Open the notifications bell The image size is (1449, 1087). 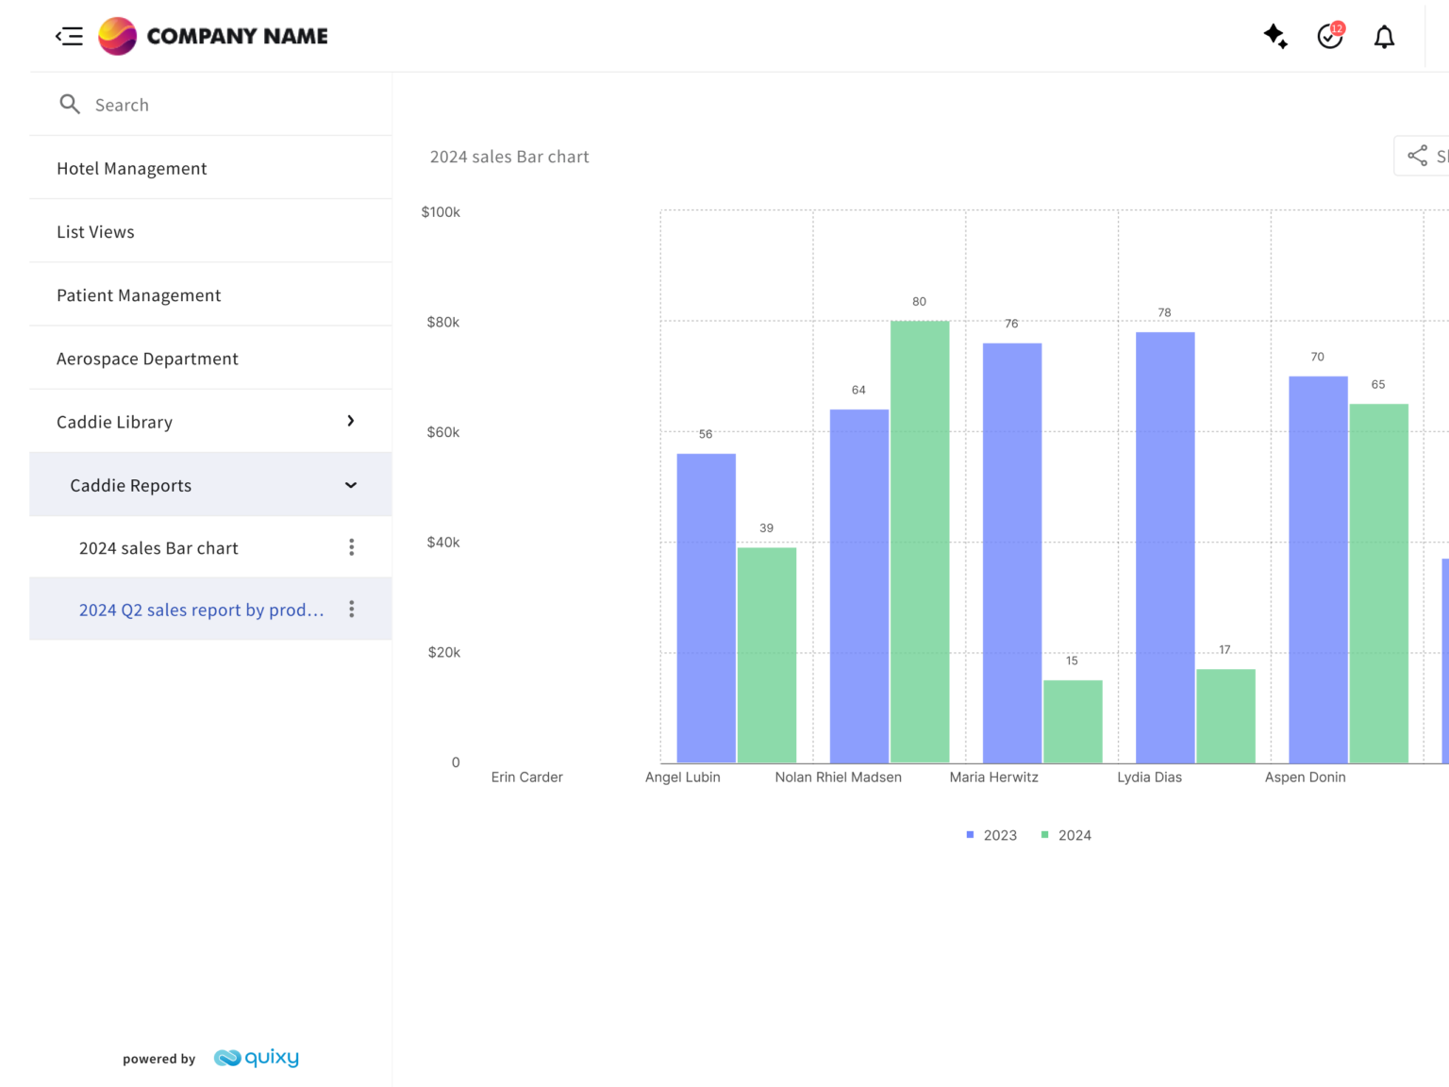tap(1384, 37)
